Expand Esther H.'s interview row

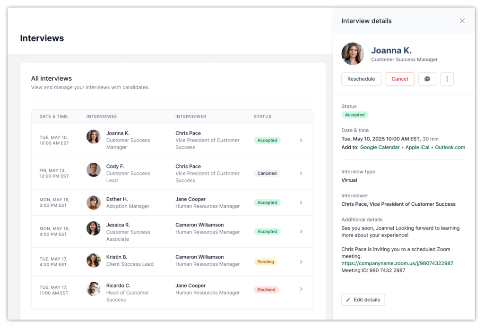(301, 202)
